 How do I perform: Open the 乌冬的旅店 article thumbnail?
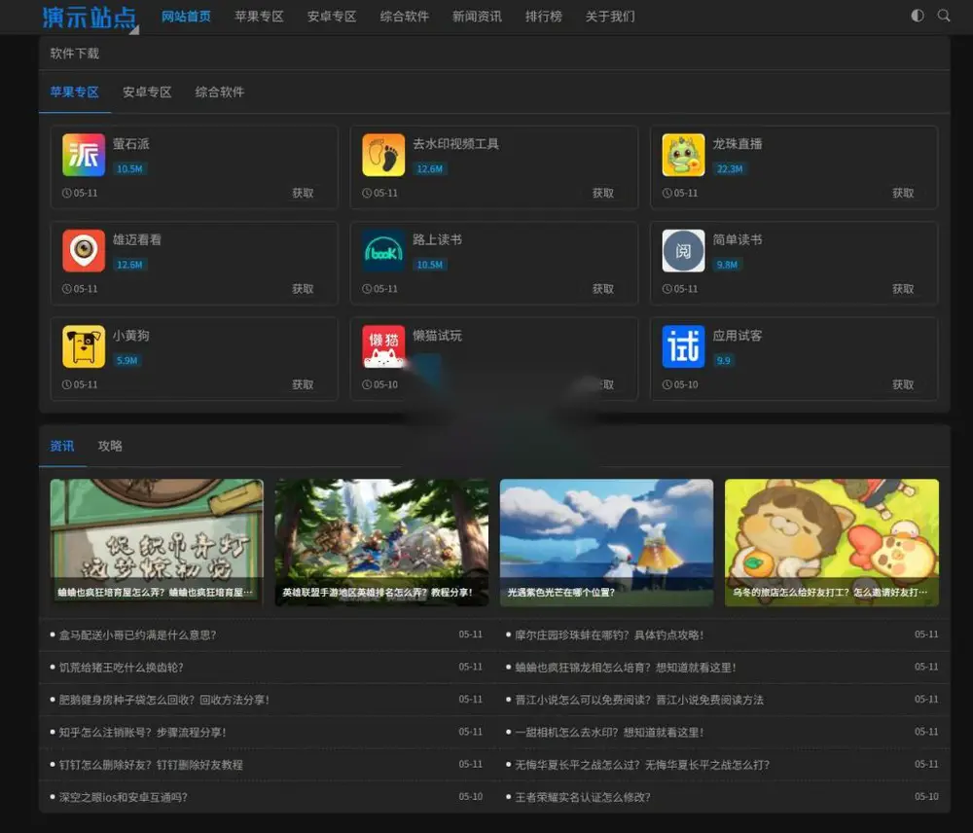pyautogui.click(x=832, y=542)
